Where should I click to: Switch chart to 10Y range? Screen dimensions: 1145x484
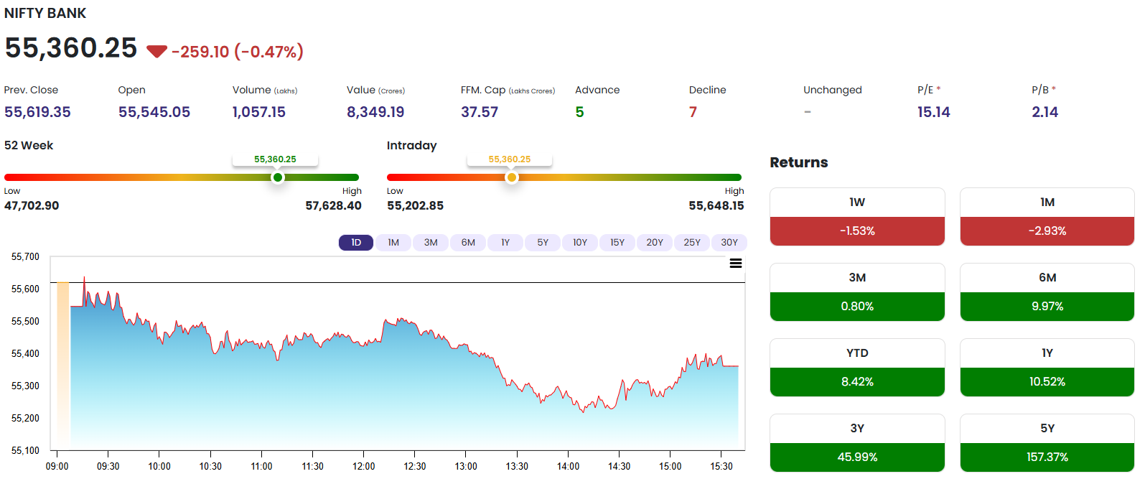pyautogui.click(x=580, y=243)
